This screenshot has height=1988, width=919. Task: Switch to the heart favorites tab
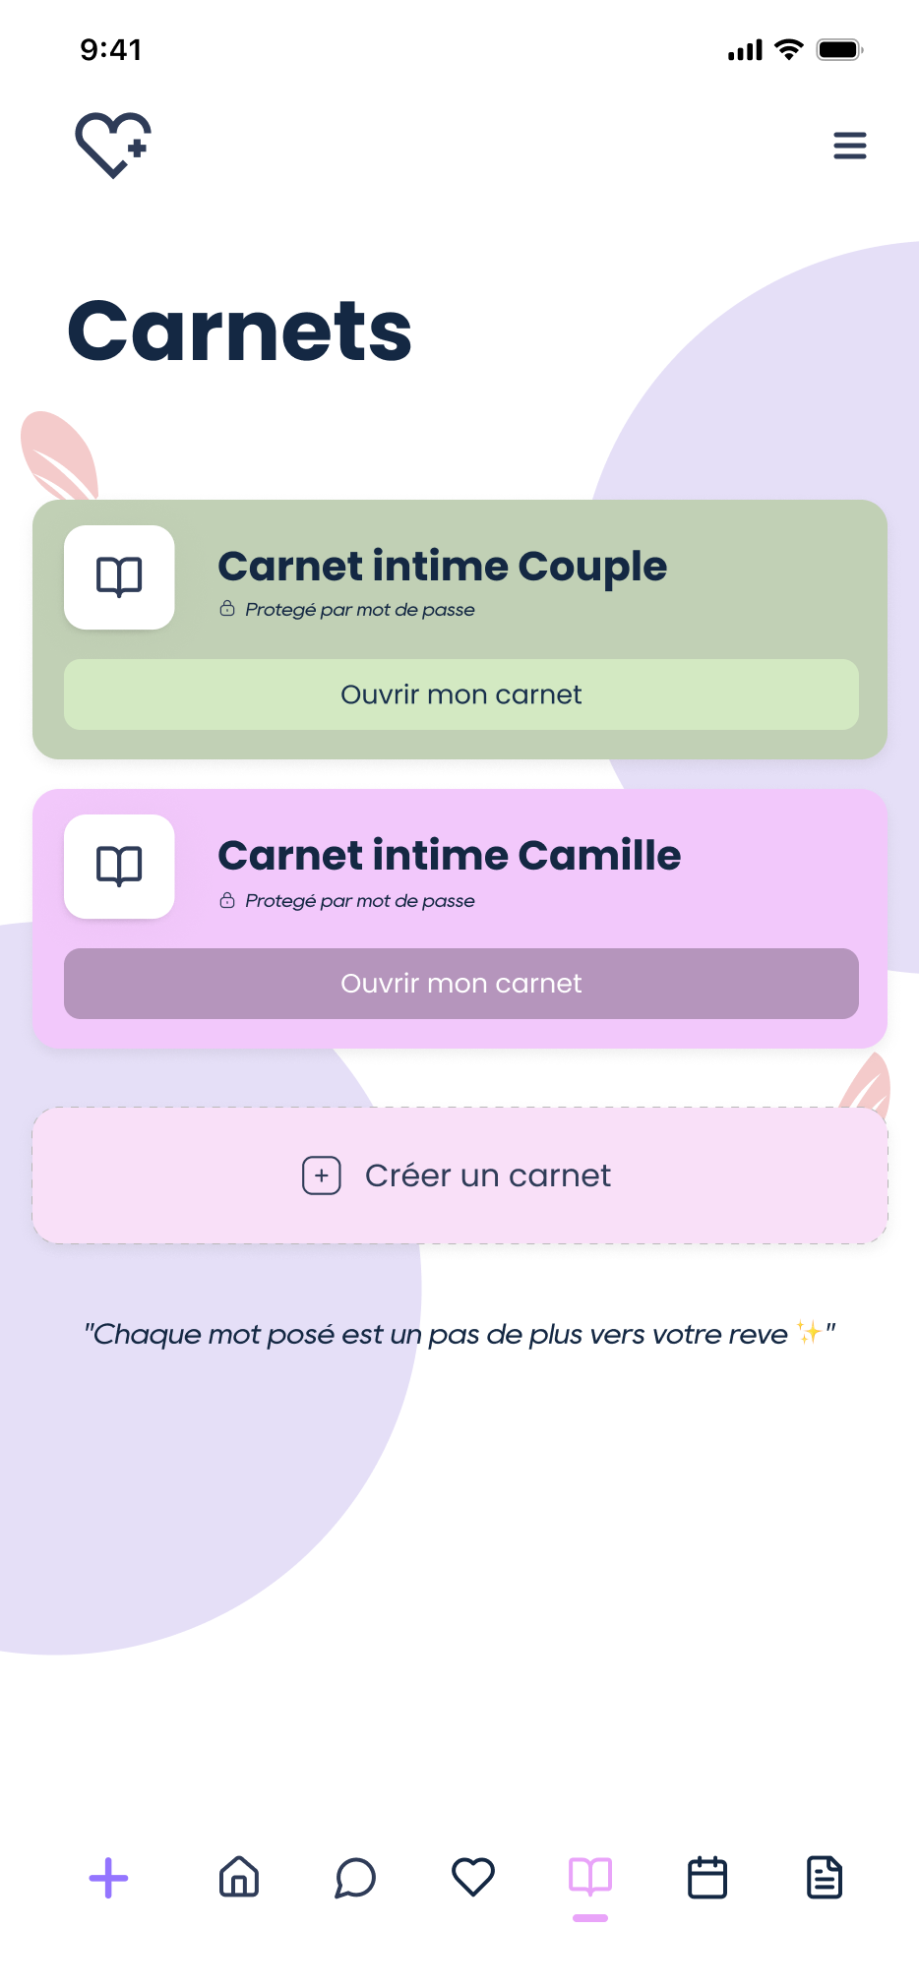(472, 1877)
